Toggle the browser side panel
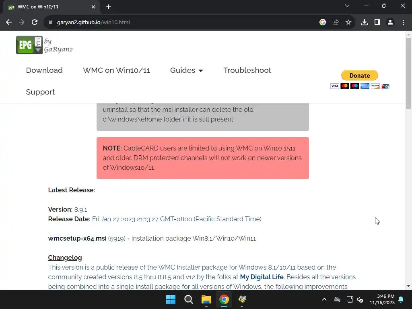The image size is (412, 309). tap(377, 23)
